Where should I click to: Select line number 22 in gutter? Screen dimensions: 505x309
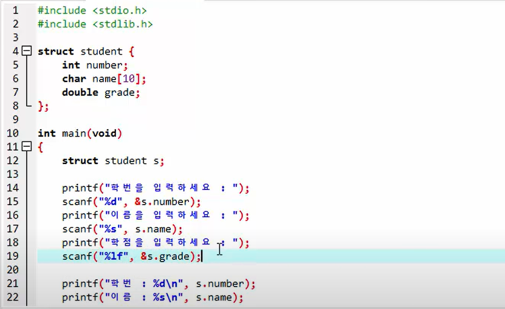[13, 297]
